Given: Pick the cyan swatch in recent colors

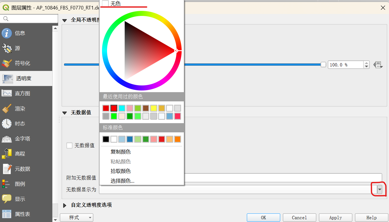Looking at the screenshot, I should click(x=122, y=108).
